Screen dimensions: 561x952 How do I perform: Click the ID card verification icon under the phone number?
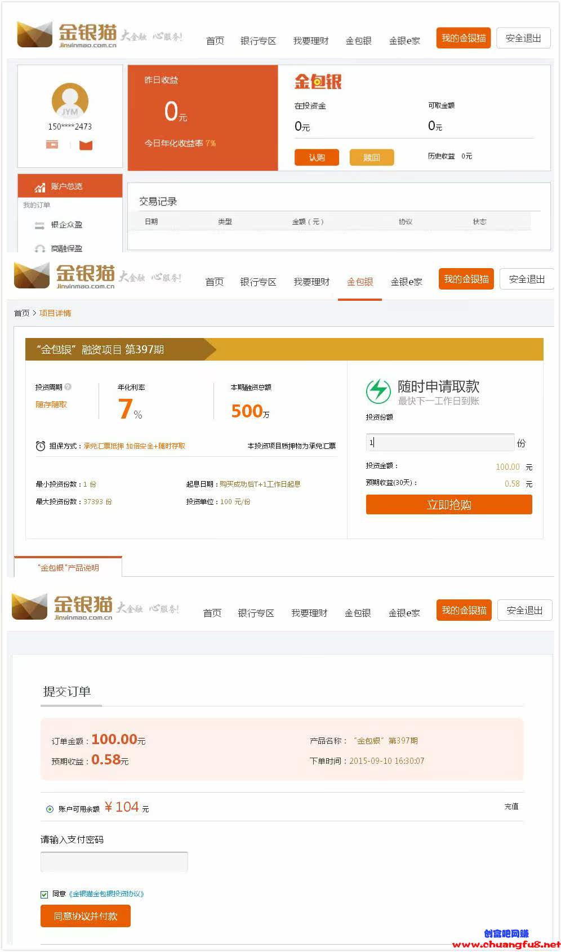52,145
